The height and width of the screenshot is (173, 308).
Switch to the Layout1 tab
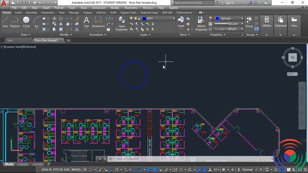(x=23, y=164)
